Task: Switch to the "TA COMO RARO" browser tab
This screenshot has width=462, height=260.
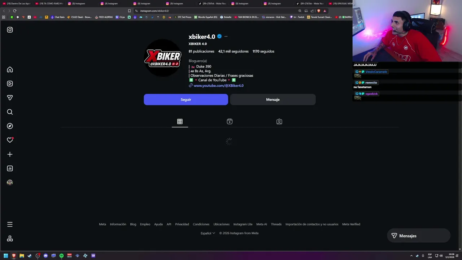Action: (x=49, y=4)
